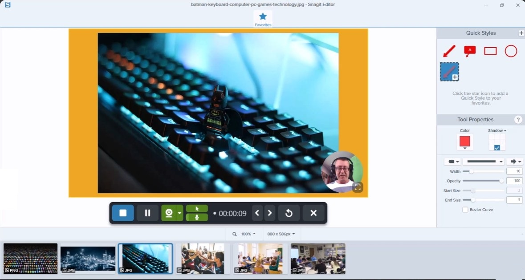Add a new Quick Style with plus icon
525x280 pixels.
(521, 33)
